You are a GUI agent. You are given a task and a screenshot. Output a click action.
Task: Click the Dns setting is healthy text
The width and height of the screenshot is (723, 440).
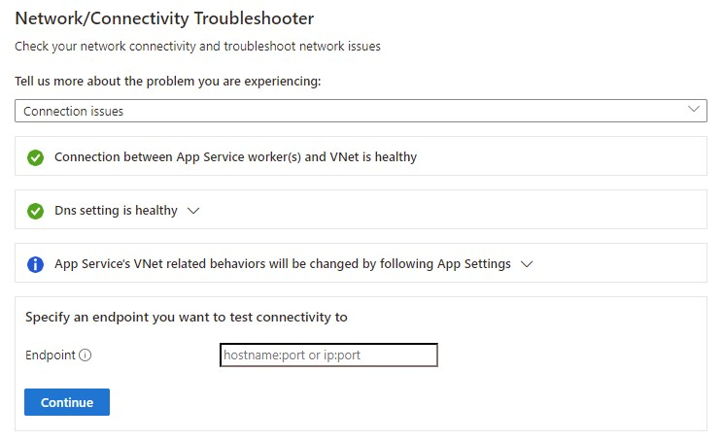[x=116, y=211]
